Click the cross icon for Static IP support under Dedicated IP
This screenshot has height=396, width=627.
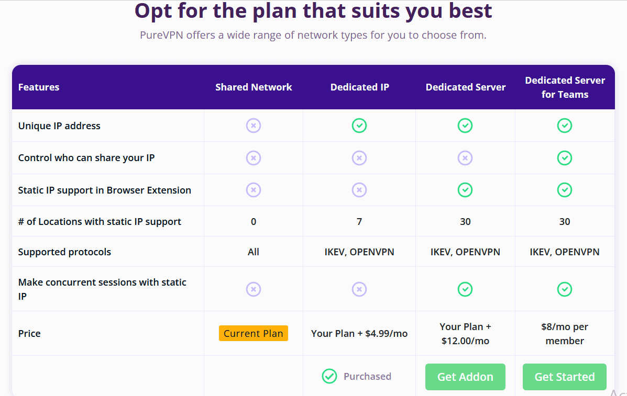pyautogui.click(x=359, y=190)
